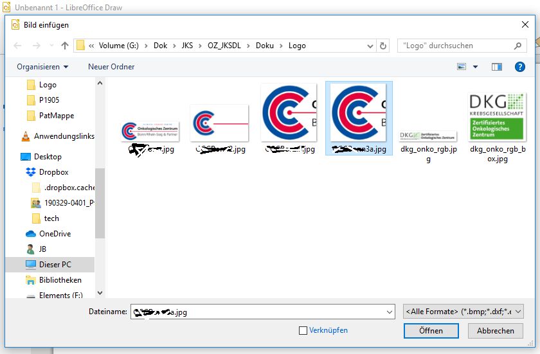Select the P1905 folder in sidebar
540x354 pixels.
pos(42,100)
